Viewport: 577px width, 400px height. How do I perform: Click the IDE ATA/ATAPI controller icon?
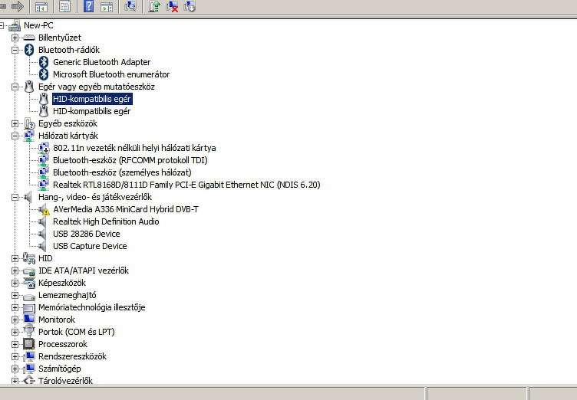[x=29, y=271]
